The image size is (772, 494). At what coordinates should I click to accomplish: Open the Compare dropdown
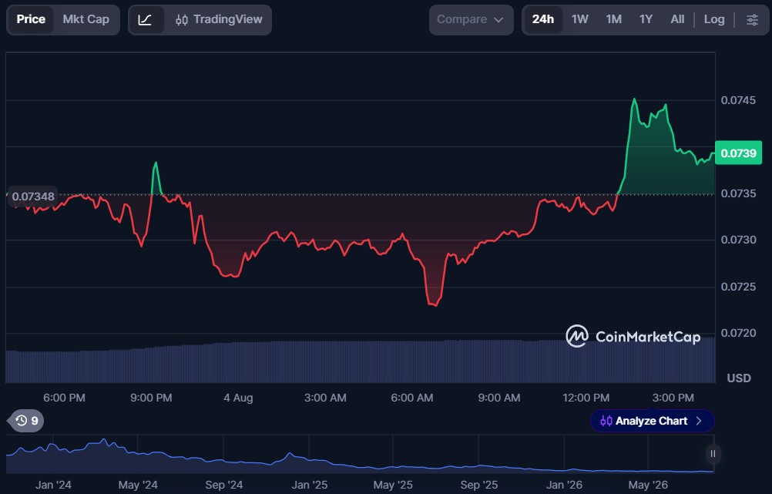pyautogui.click(x=471, y=20)
